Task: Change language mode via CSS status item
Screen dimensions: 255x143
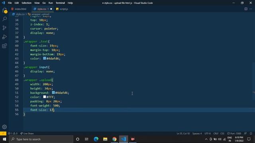Action: 222,133
